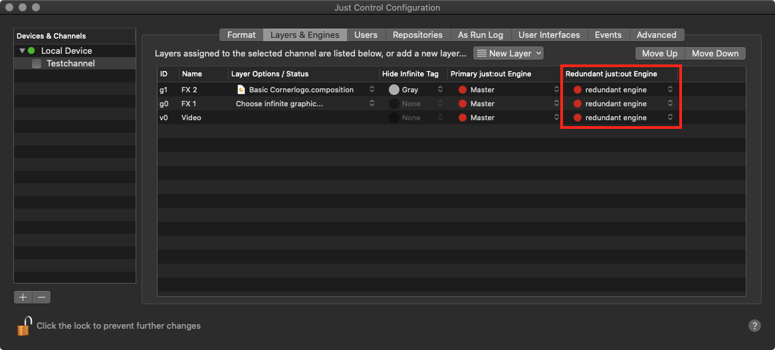The width and height of the screenshot is (775, 350).
Task: Click the Hide Infinite Tag column header
Action: tap(413, 74)
